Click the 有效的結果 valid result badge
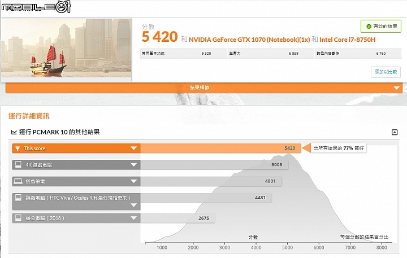The image size is (407, 258). point(381,27)
